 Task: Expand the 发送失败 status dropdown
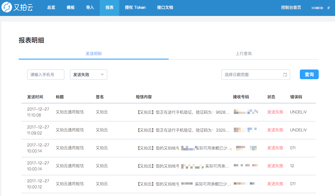point(88,75)
